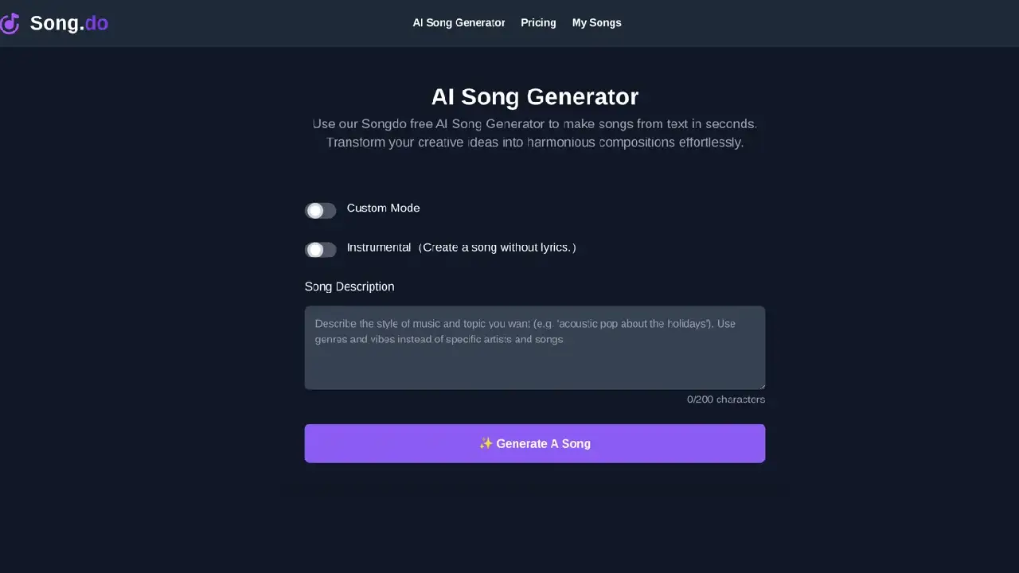Screen dimensions: 1019x573
Task: Click the Song.do music note logo icon
Action: (10, 23)
